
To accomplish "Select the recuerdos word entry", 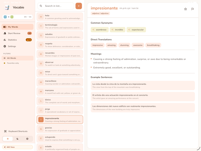I will [x=60, y=54].
